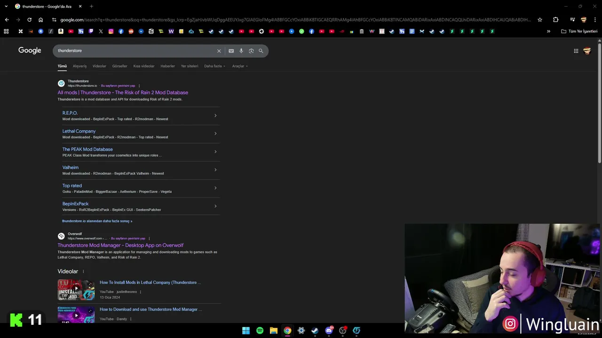
Task: Switch to the Videolar tab
Action: (99, 66)
